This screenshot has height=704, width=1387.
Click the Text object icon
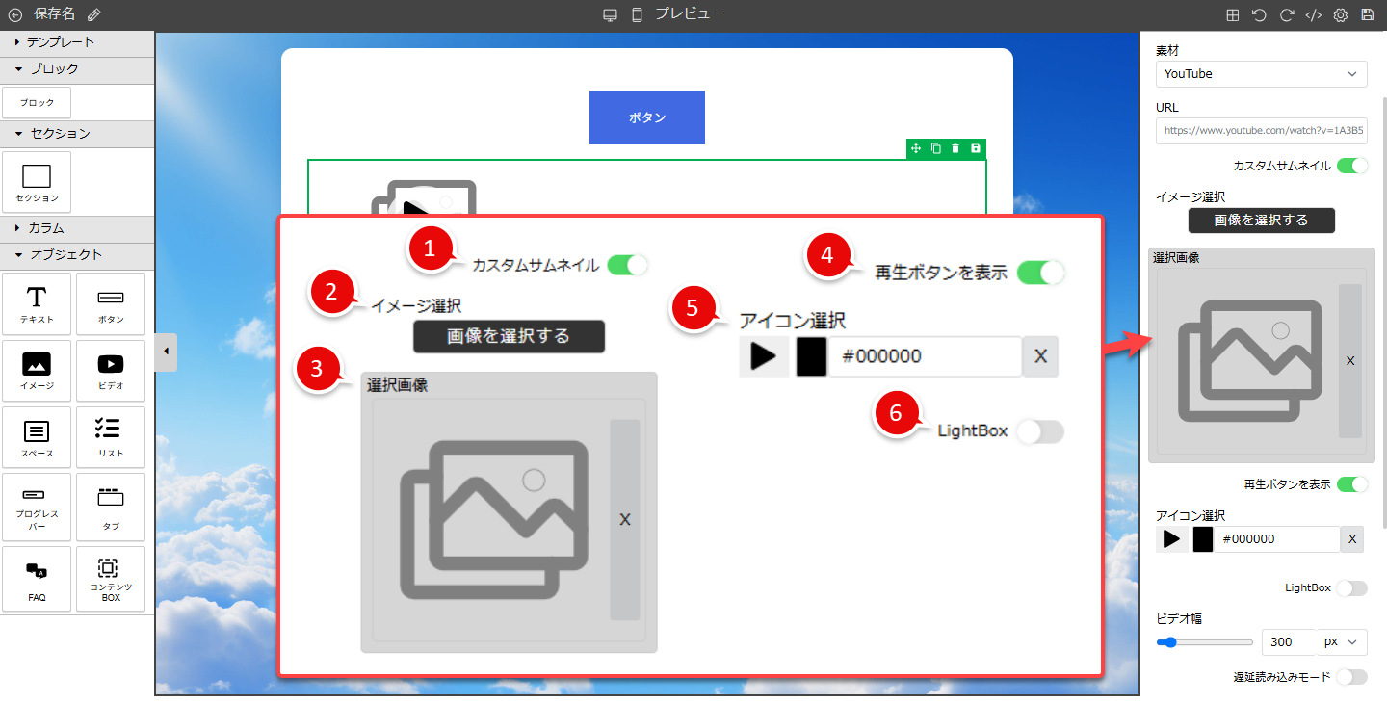tap(37, 303)
